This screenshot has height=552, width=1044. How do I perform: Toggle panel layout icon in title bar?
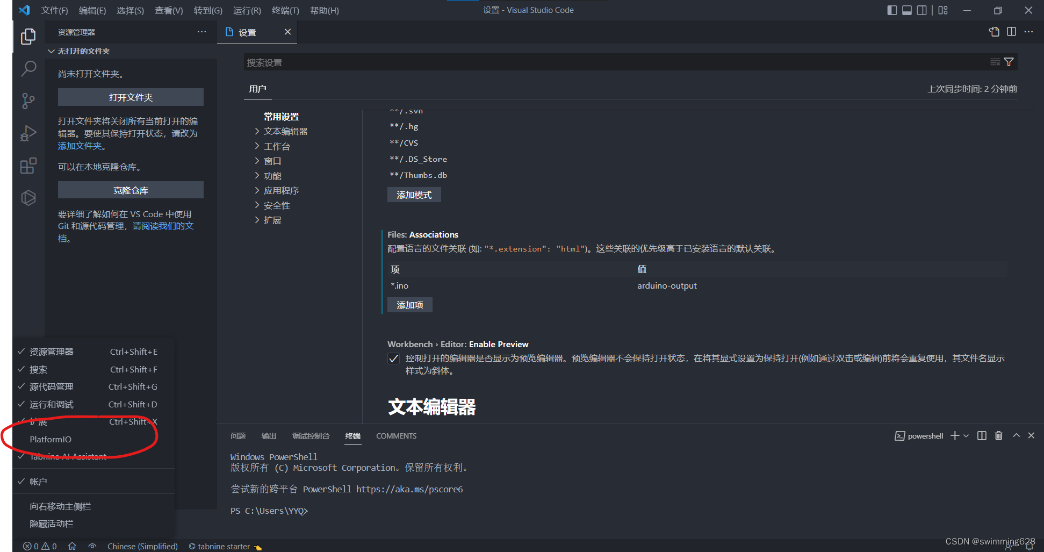tap(907, 10)
